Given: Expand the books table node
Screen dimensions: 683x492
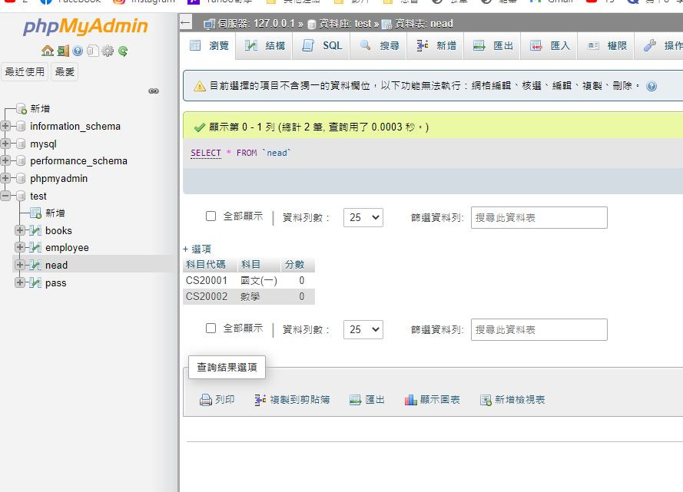Looking at the screenshot, I should (x=20, y=230).
